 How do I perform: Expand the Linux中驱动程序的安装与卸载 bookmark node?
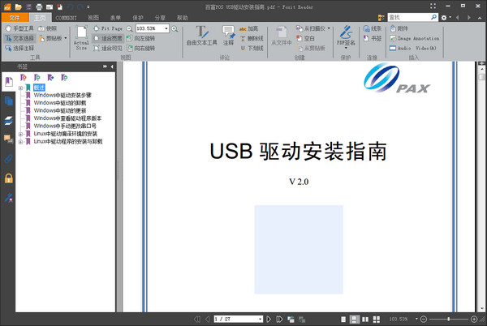20,142
